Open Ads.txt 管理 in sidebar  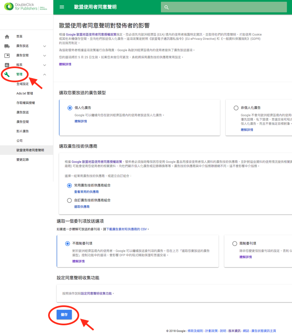(x=24, y=93)
